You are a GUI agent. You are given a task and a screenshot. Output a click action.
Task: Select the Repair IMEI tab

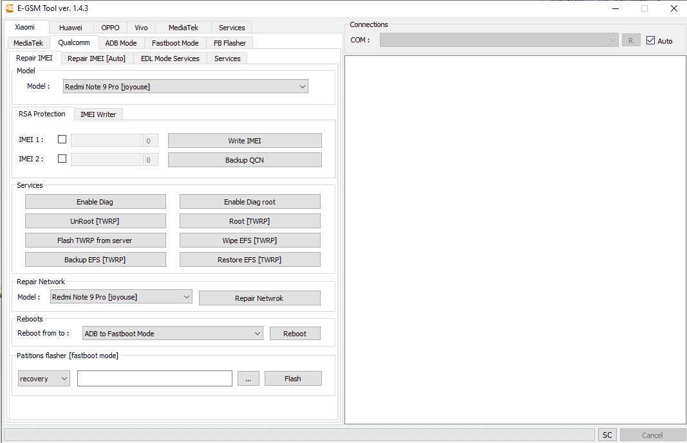34,58
